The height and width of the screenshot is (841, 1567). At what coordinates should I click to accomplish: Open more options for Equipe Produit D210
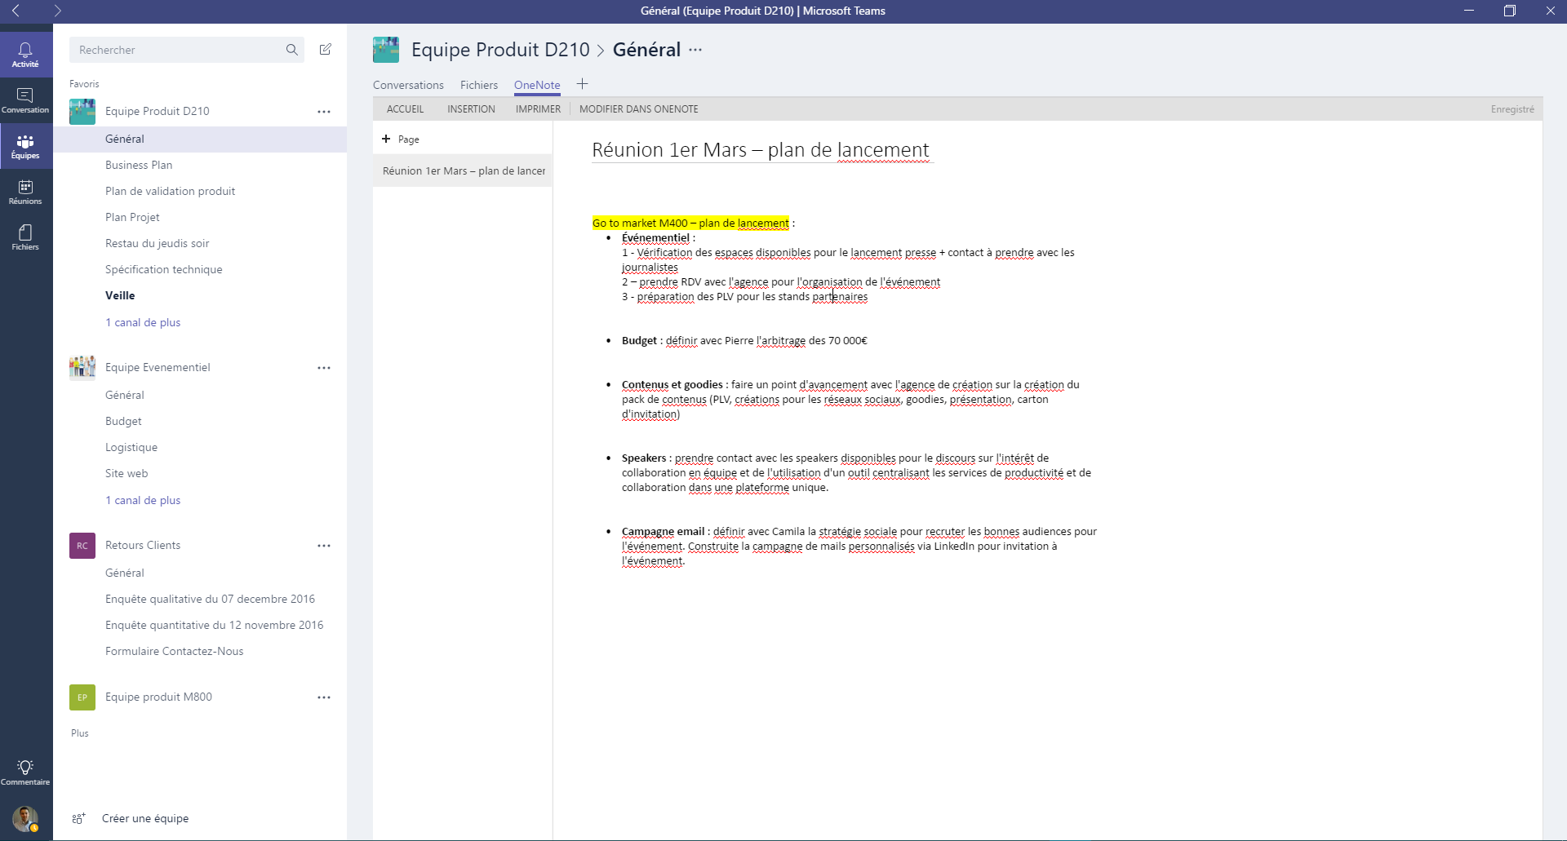(324, 112)
